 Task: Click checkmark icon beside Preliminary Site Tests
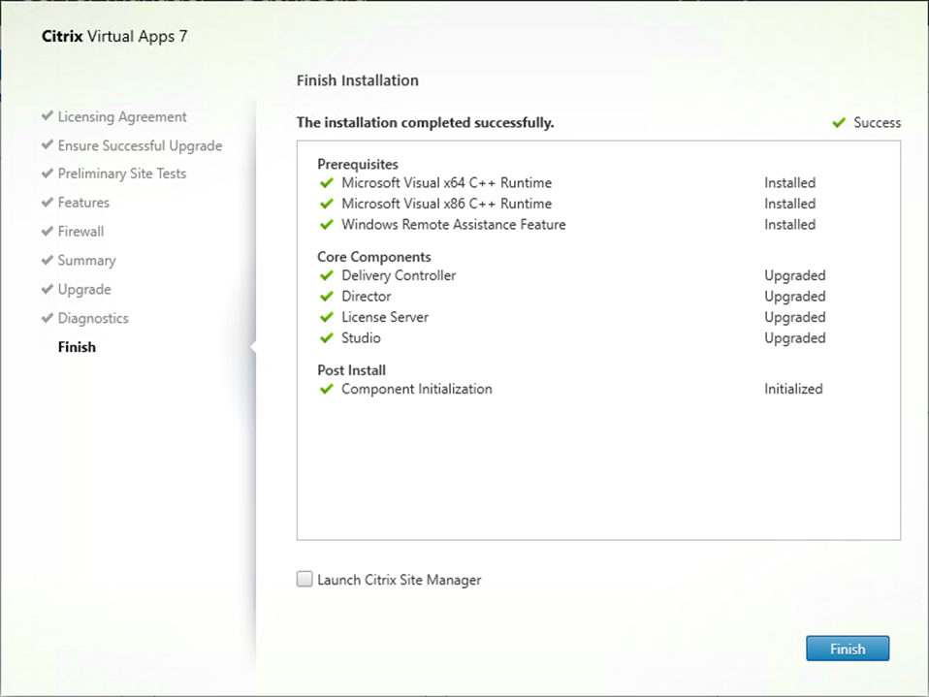coord(48,173)
